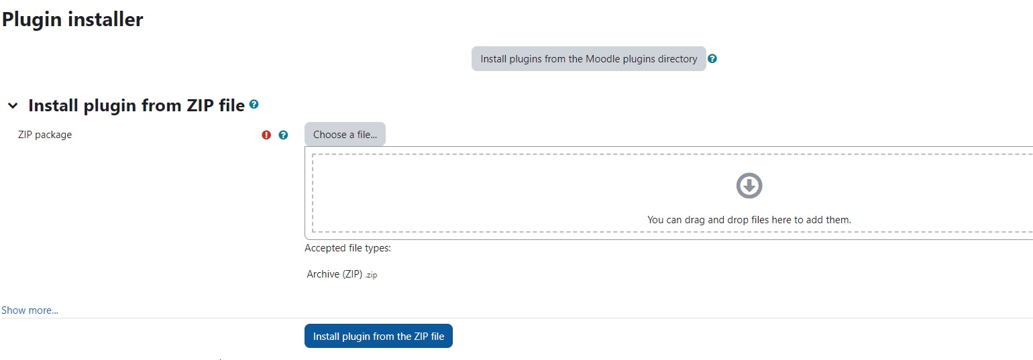1033x360 pixels.
Task: Click 'You can drag and drop files' text
Action: point(749,219)
